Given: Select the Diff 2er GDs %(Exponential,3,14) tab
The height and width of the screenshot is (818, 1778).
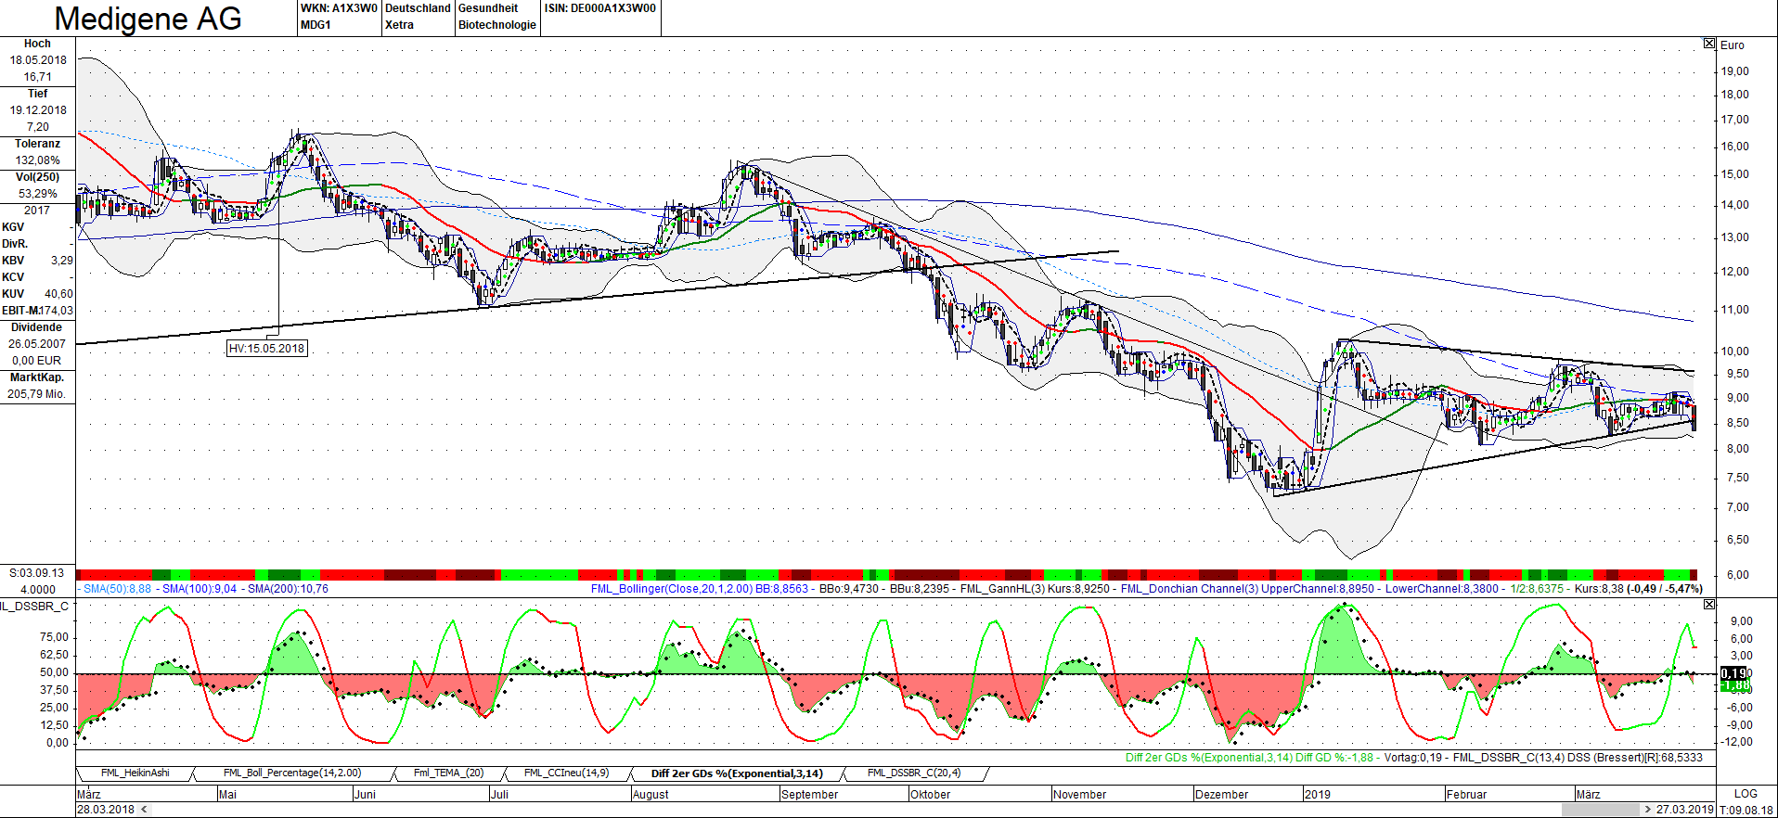Looking at the screenshot, I should 737,773.
